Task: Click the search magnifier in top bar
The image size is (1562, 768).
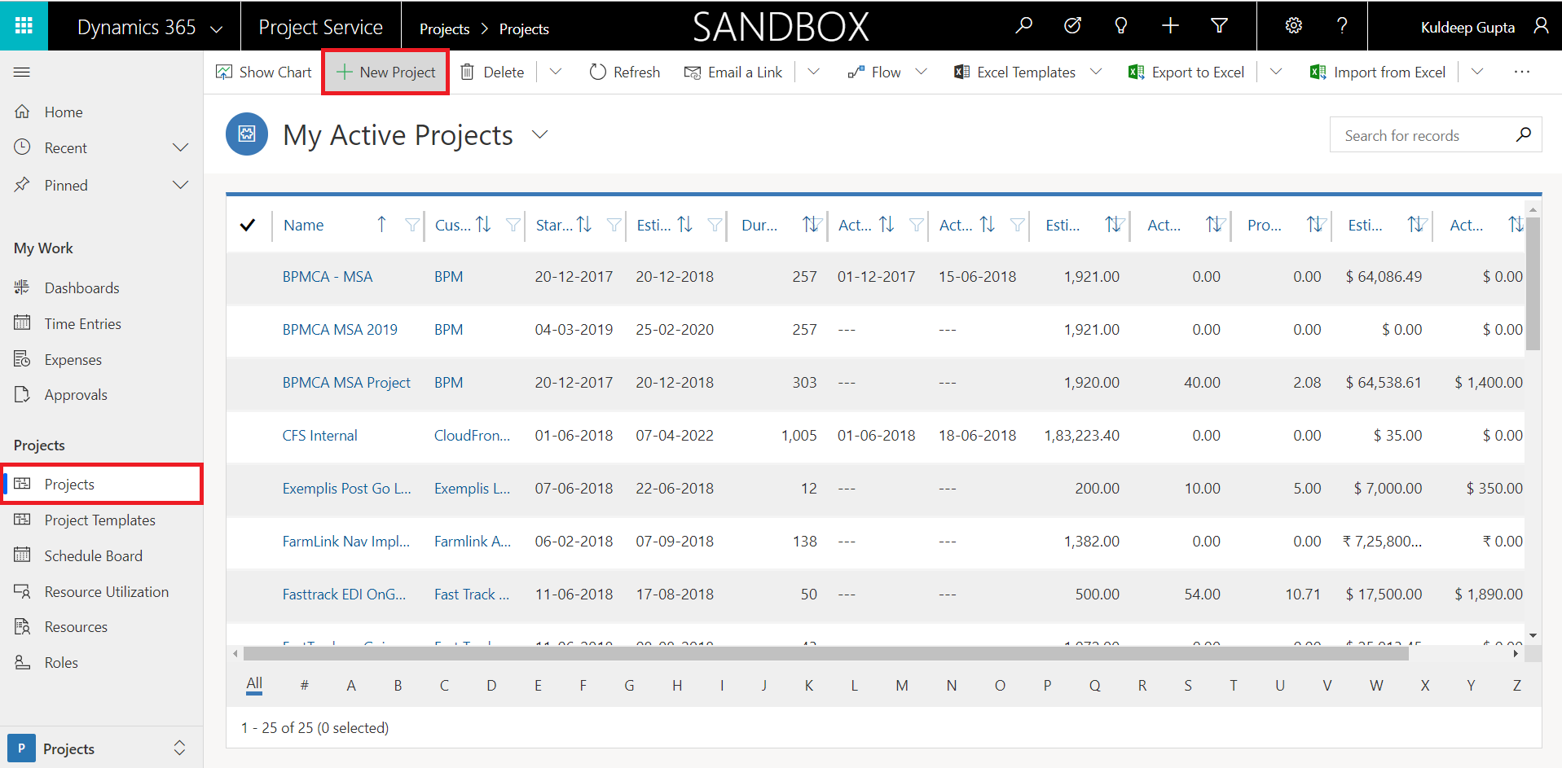Action: (x=1024, y=26)
